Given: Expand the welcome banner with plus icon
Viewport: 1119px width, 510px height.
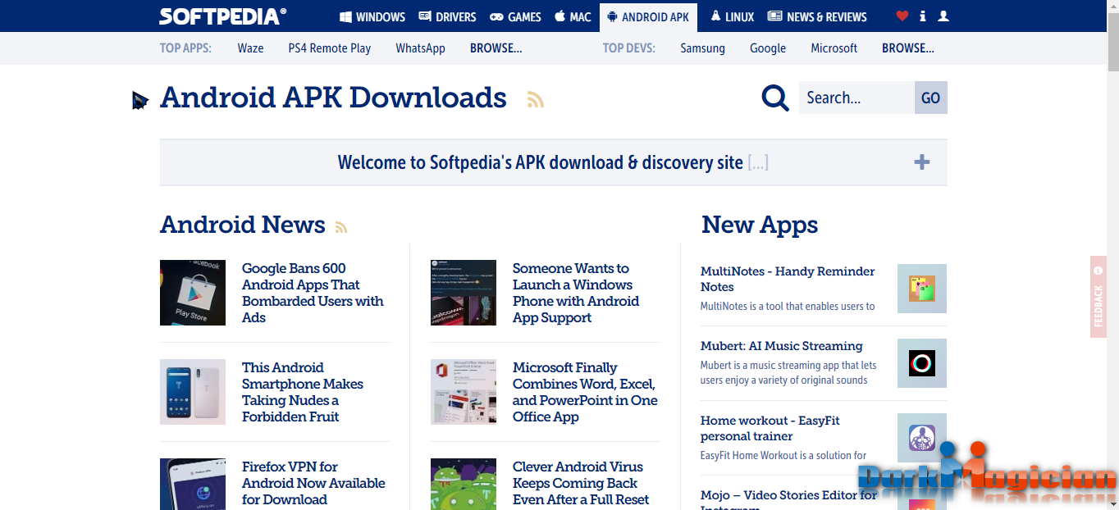Looking at the screenshot, I should tap(922, 162).
